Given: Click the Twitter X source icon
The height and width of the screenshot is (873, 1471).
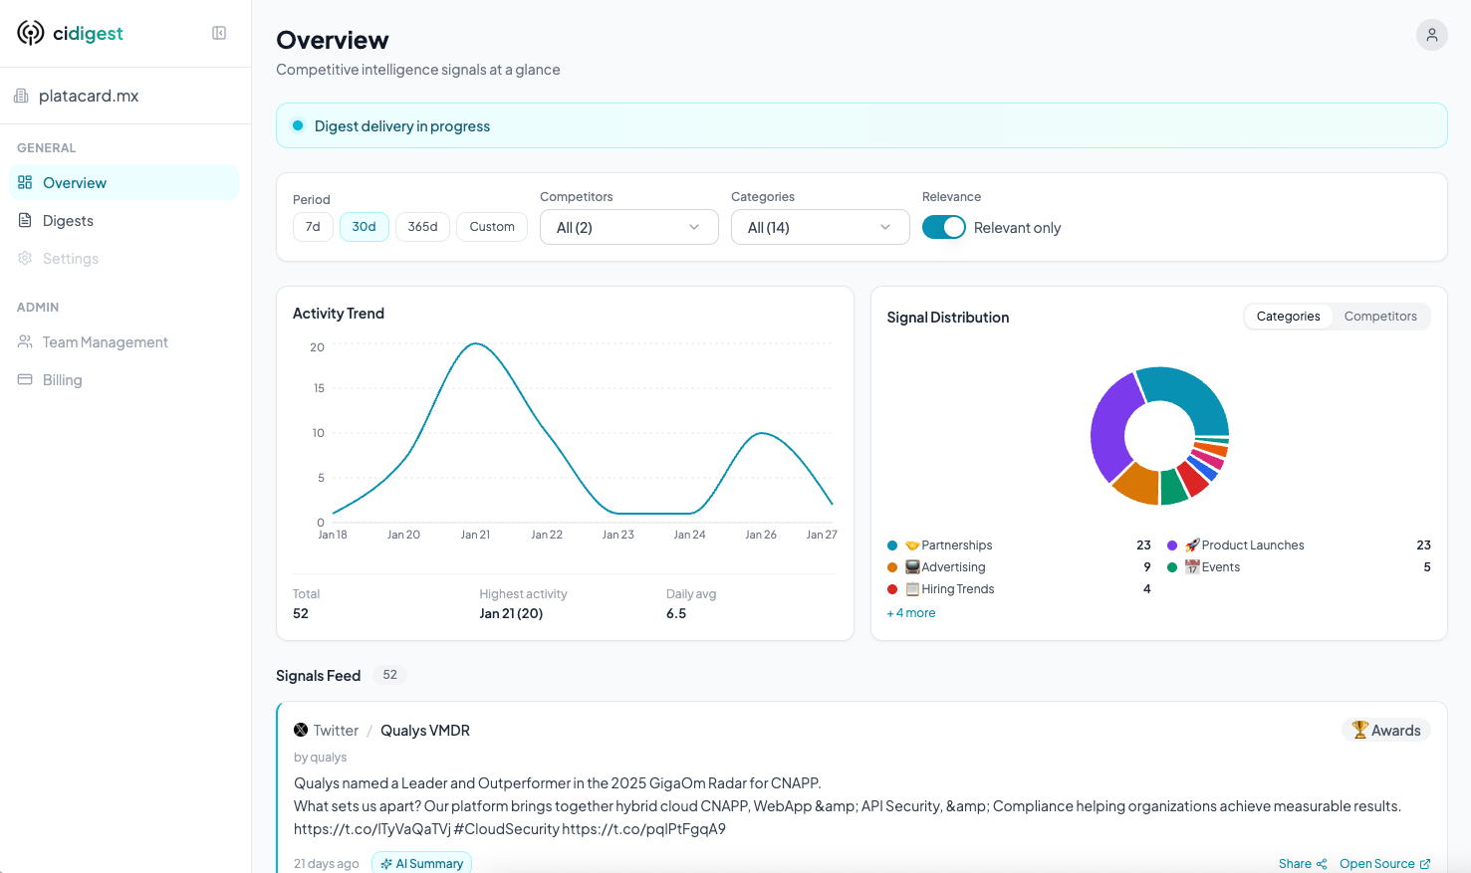Looking at the screenshot, I should 301,730.
